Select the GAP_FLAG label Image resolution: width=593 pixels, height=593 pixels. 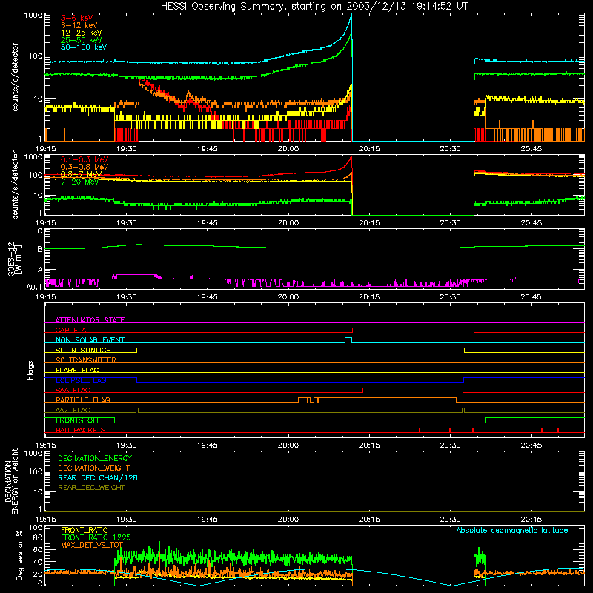pyautogui.click(x=73, y=330)
